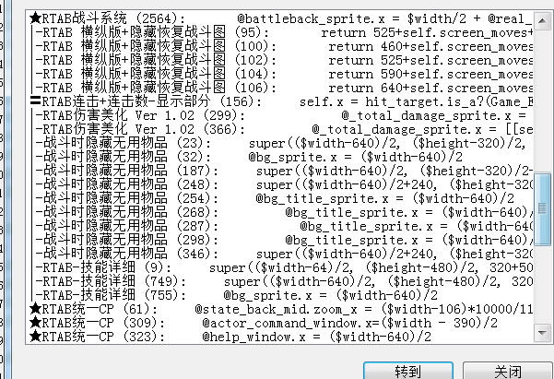The image size is (554, 379).
Task: Click the scrollbar down arrow
Action: click(542, 333)
